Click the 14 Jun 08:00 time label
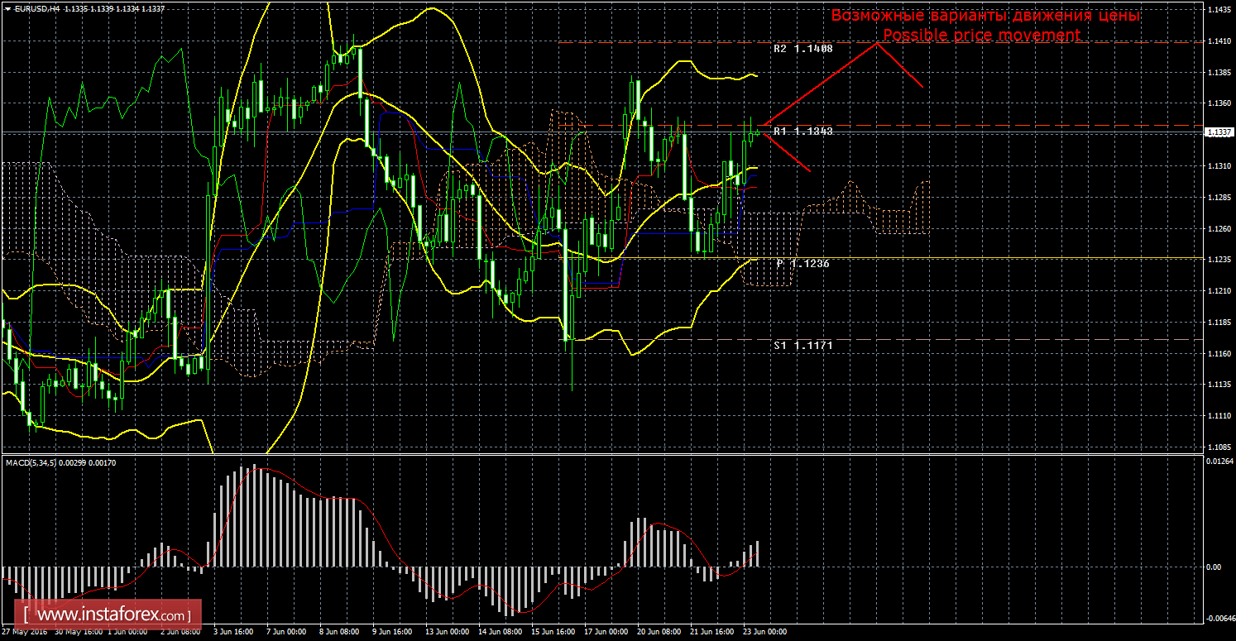The height and width of the screenshot is (641, 1236). 501,632
